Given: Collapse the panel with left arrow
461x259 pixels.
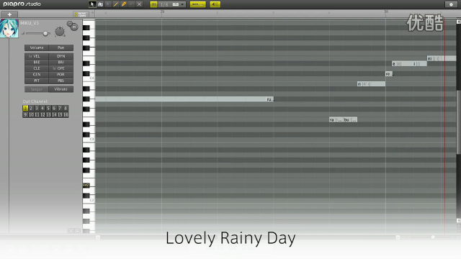Looking at the screenshot, I should (93, 13).
